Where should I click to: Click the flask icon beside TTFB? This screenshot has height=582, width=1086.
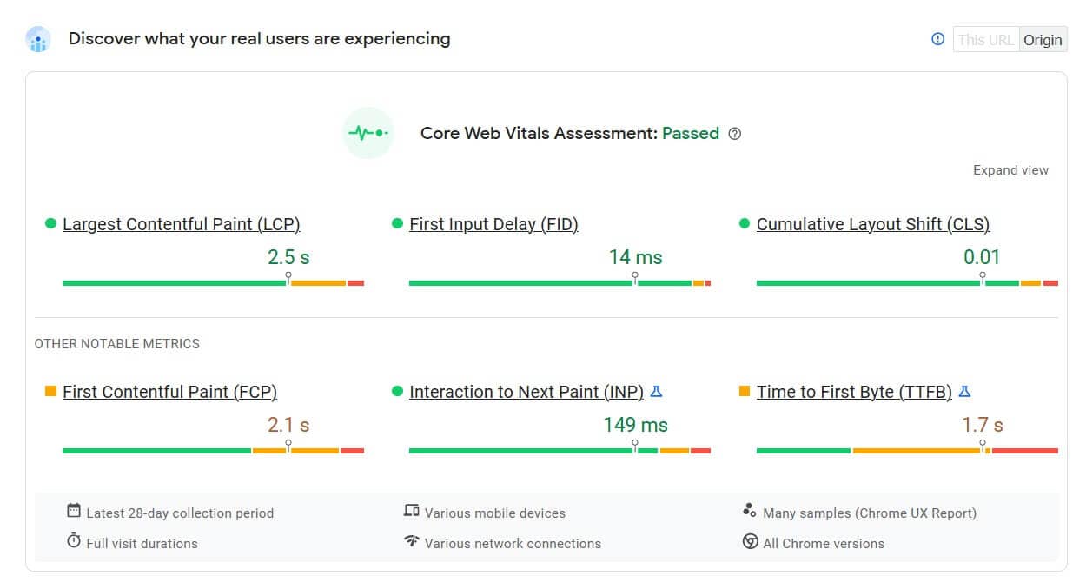click(x=964, y=391)
